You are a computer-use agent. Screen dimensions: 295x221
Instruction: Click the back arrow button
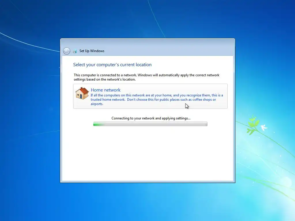(x=67, y=51)
